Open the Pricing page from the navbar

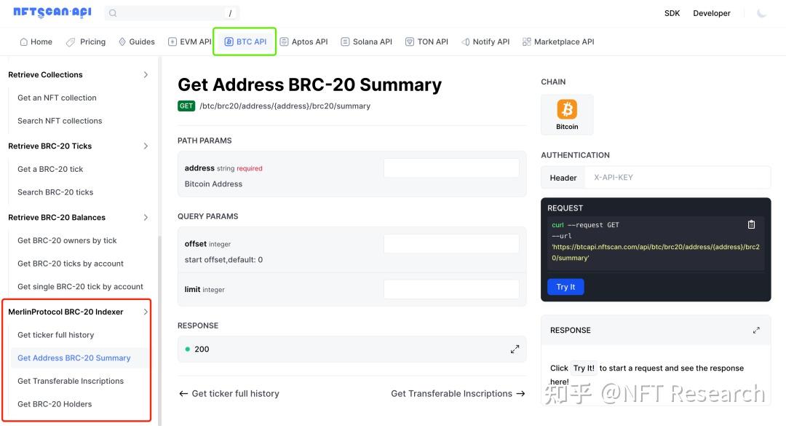coord(92,42)
